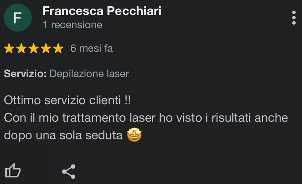Tap the second yellow rating star
This screenshot has height=184, width=302.
point(21,48)
